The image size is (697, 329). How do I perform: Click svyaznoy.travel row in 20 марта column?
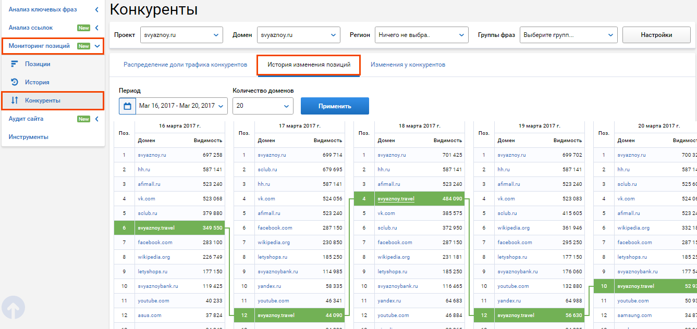(x=645, y=286)
